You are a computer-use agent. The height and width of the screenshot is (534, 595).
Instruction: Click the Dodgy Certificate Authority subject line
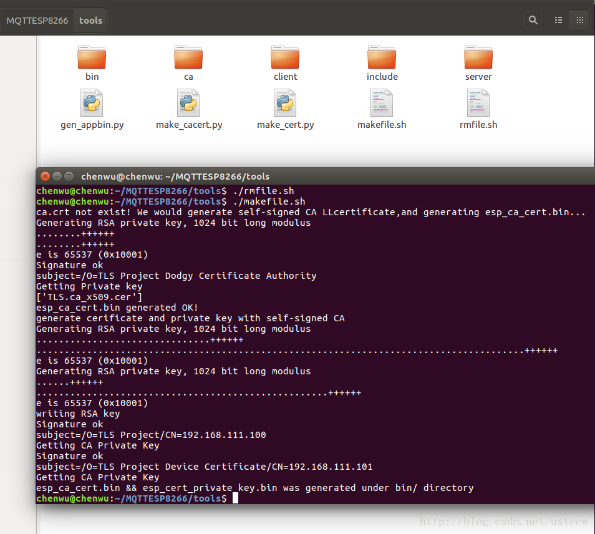tap(176, 276)
